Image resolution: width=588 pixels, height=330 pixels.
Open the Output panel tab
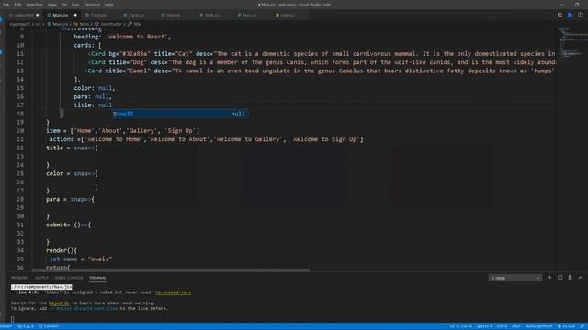41,278
